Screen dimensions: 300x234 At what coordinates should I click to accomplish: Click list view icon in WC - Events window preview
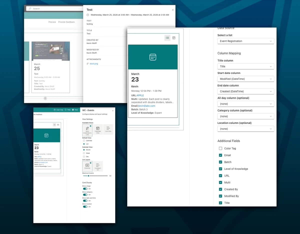pyautogui.click(x=54, y=125)
